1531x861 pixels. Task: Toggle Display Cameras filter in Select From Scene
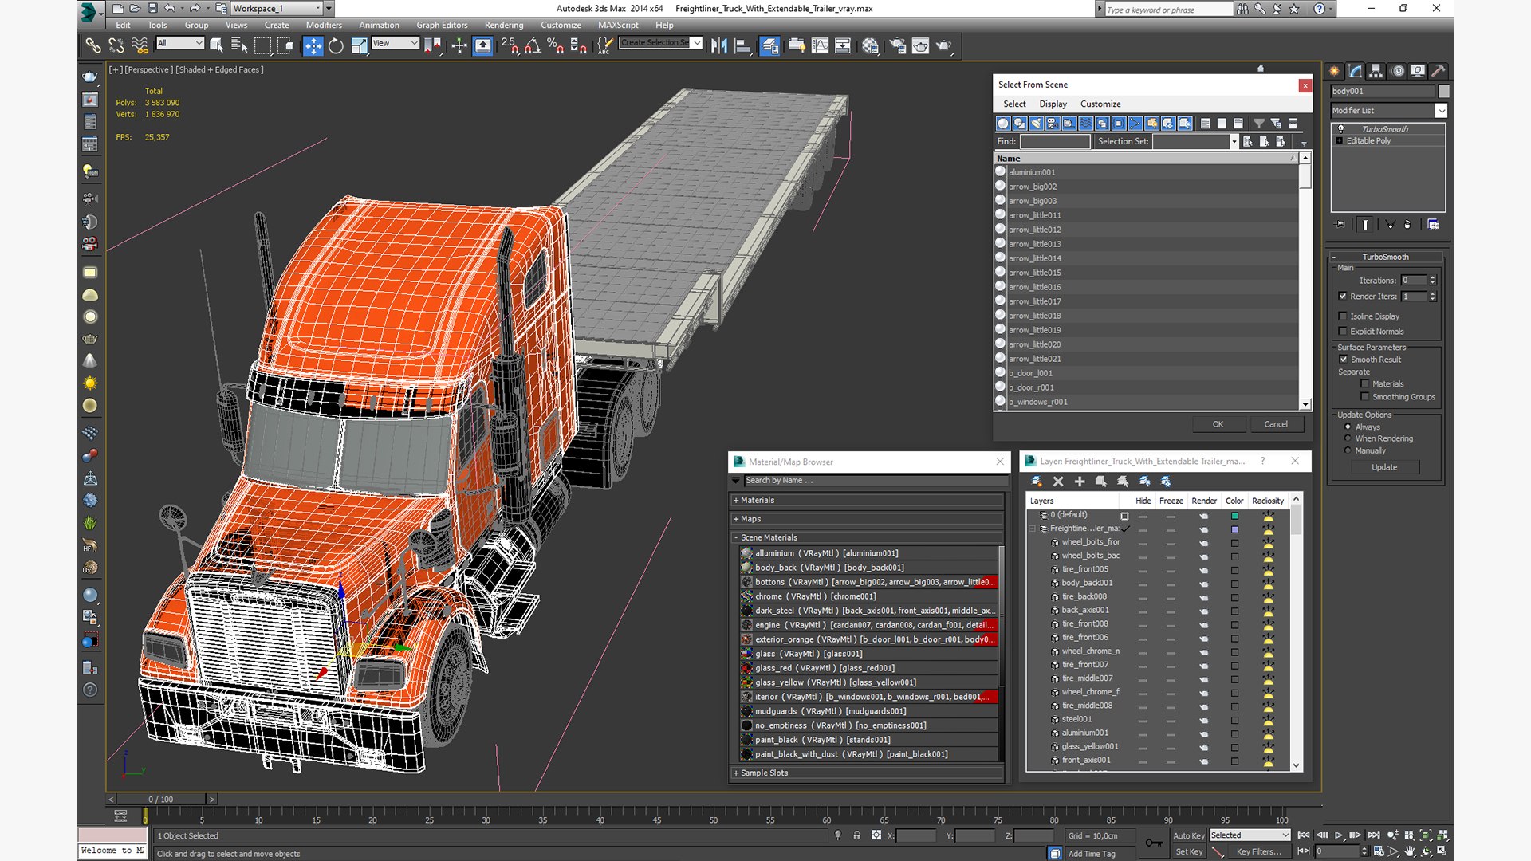pyautogui.click(x=1053, y=124)
